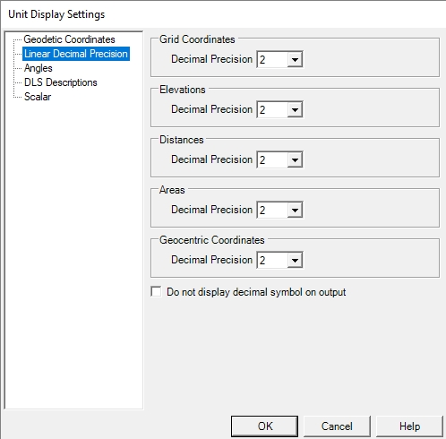The width and height of the screenshot is (446, 439).
Task: Click the 'Do not display decimal symbol' label
Action: click(256, 292)
